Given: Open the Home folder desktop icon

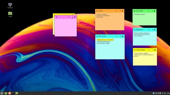Looking at the screenshot, I should point(10,14).
